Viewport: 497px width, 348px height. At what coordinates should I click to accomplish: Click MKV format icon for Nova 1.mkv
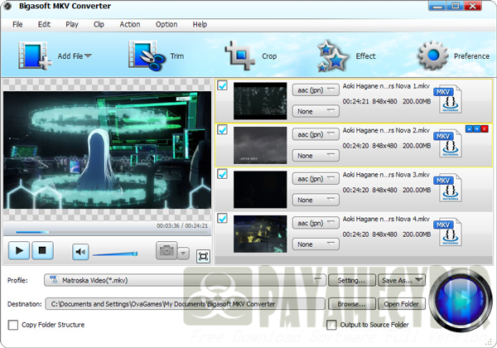click(448, 99)
